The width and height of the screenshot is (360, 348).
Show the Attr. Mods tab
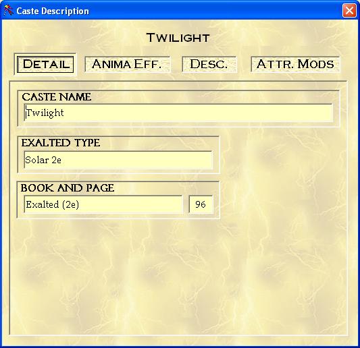295,64
